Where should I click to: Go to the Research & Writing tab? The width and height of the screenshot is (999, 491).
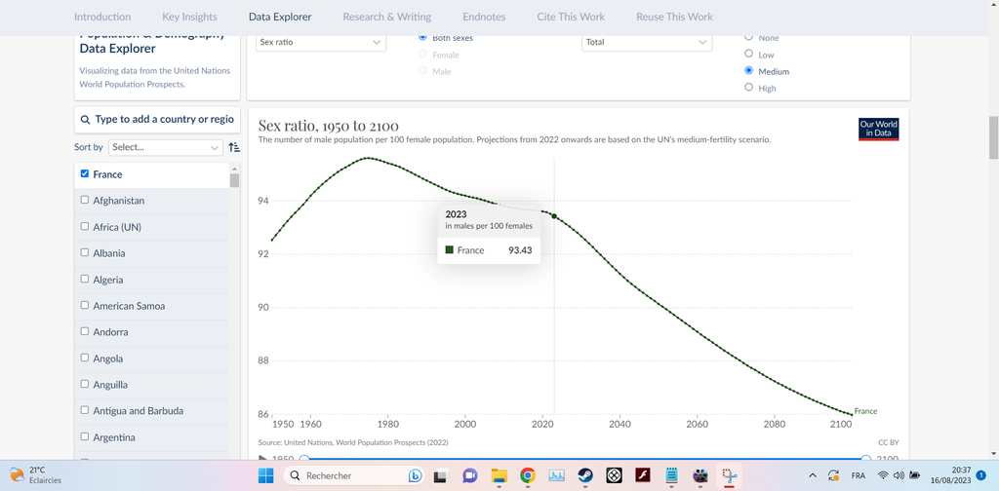click(x=387, y=17)
